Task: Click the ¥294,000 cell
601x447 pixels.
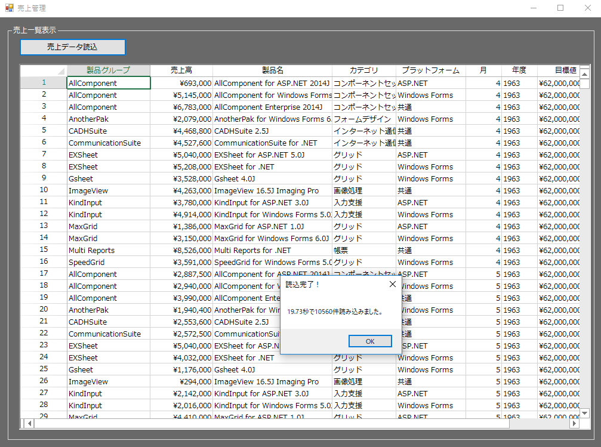Action: pyautogui.click(x=181, y=381)
